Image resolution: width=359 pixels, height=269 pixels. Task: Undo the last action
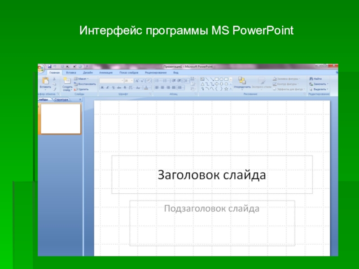pos(55,66)
